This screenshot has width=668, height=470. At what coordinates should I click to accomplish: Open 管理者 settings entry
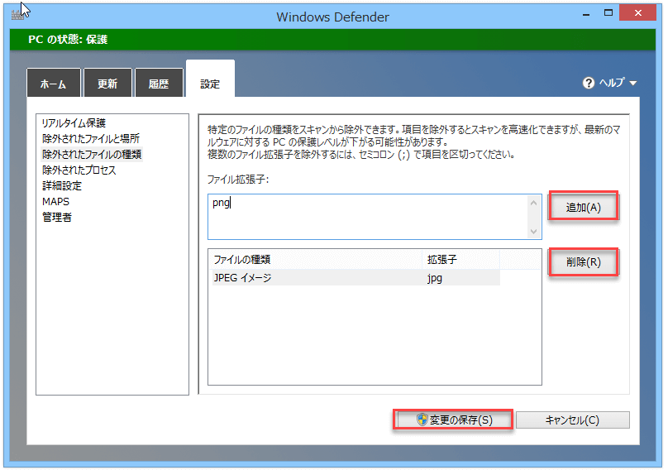[x=57, y=217]
